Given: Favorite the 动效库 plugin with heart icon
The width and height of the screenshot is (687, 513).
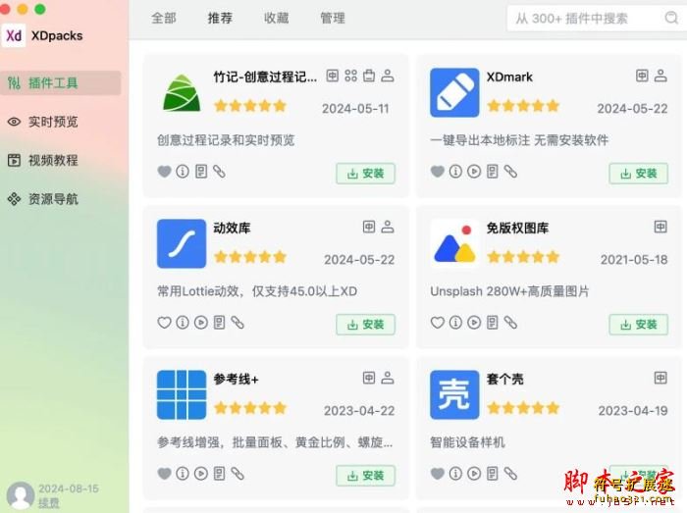Looking at the screenshot, I should (164, 323).
